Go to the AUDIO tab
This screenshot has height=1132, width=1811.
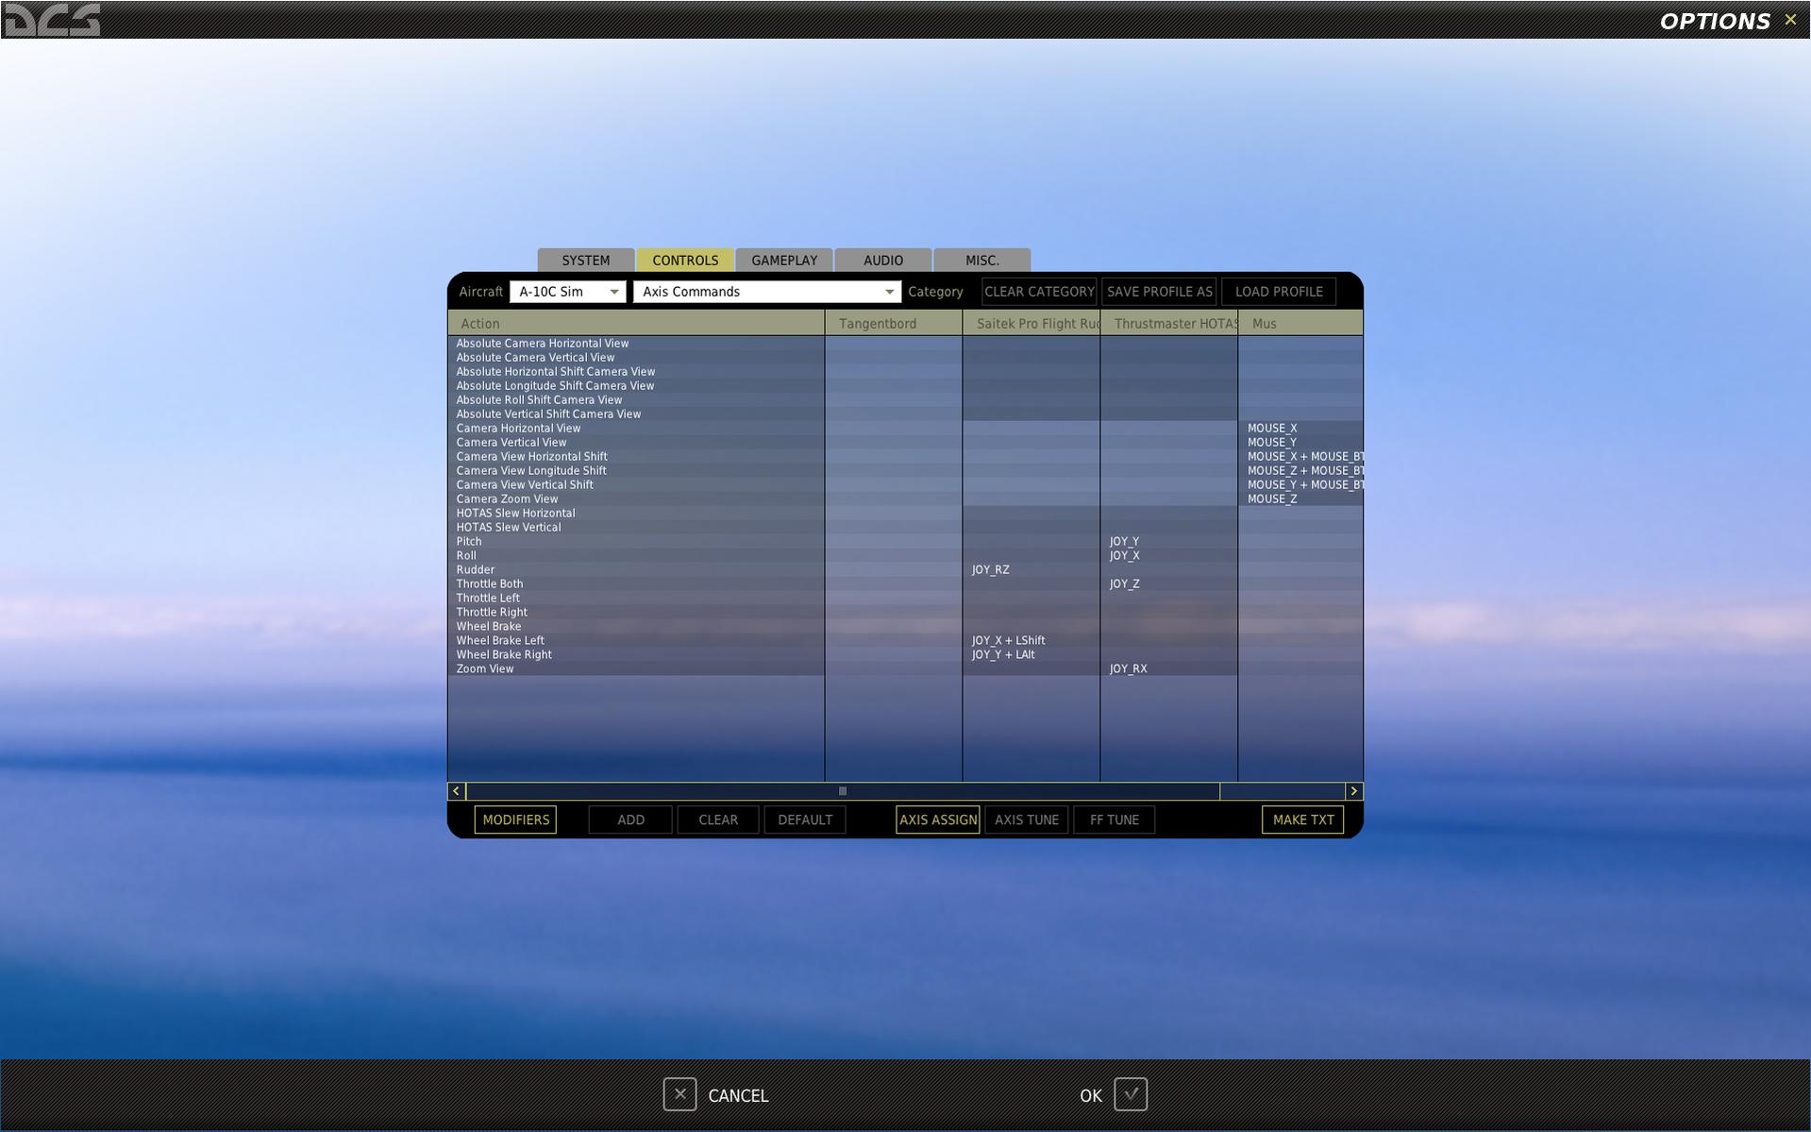pyautogui.click(x=883, y=260)
